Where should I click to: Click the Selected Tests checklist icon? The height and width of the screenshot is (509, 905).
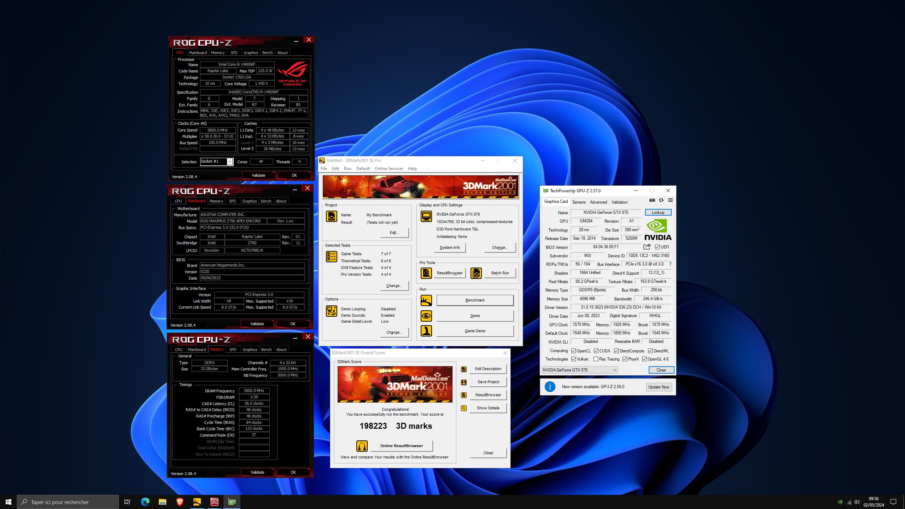click(x=332, y=257)
